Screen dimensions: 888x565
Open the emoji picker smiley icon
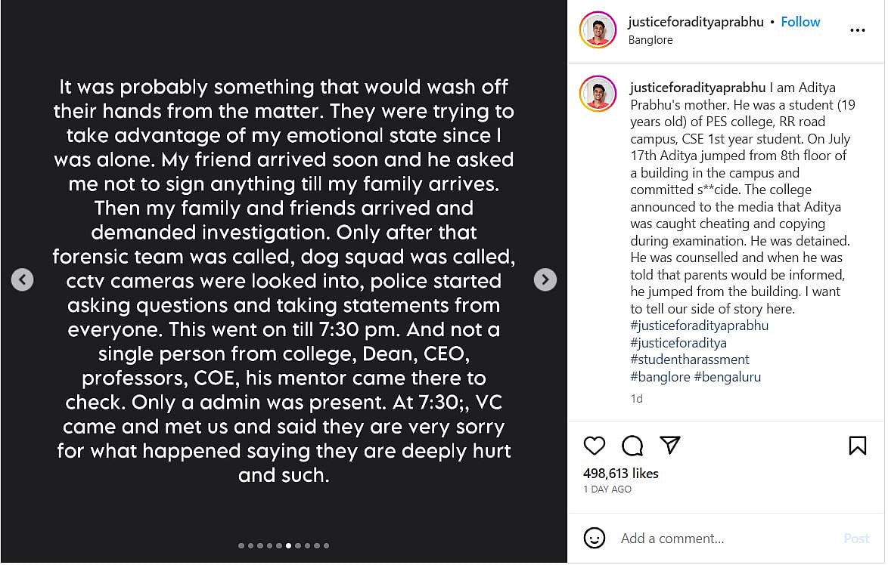[595, 538]
